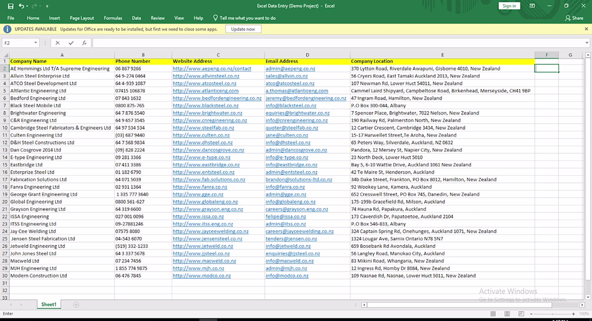Click the tenders@jensen.co.nz email link
The width and height of the screenshot is (592, 321).
(x=291, y=239)
